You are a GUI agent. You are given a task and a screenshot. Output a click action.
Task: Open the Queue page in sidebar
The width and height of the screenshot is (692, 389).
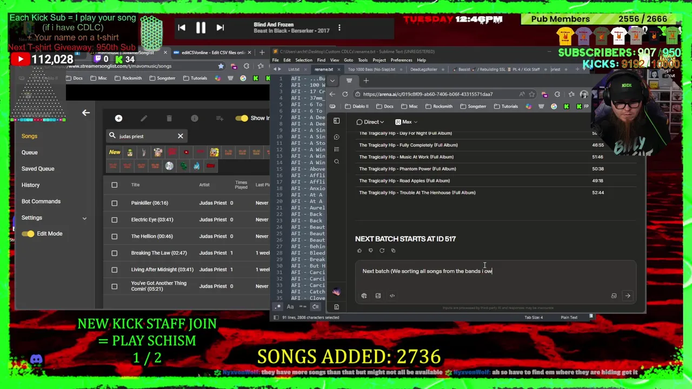click(30, 152)
